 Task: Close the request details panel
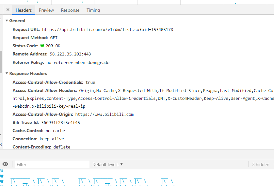(8, 9)
